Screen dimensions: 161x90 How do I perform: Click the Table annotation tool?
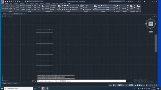52,9
